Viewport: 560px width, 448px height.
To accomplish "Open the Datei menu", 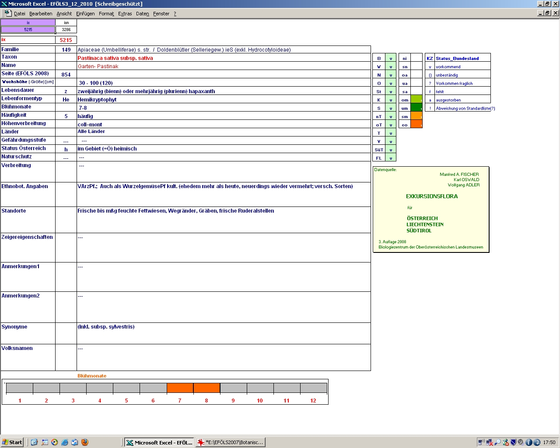I will click(20, 14).
